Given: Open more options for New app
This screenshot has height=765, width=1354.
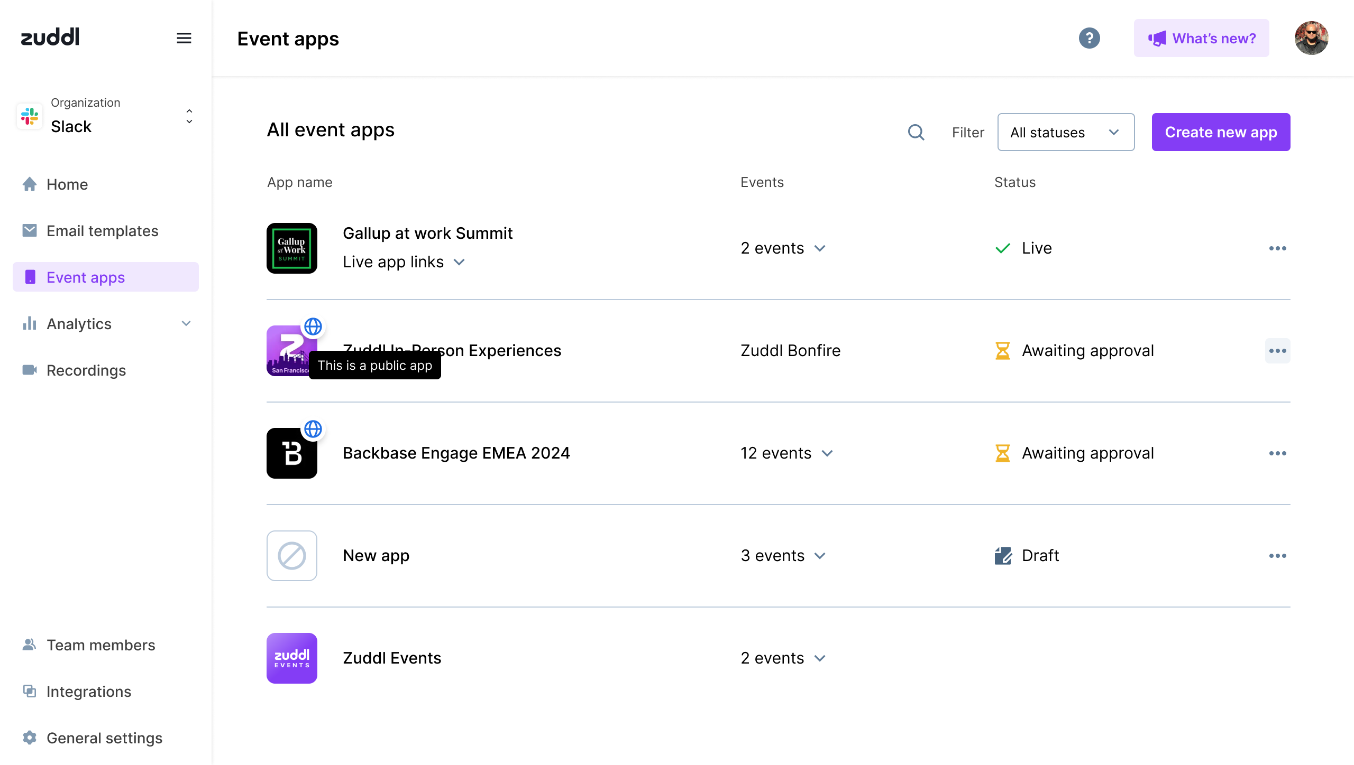Looking at the screenshot, I should click(x=1277, y=556).
